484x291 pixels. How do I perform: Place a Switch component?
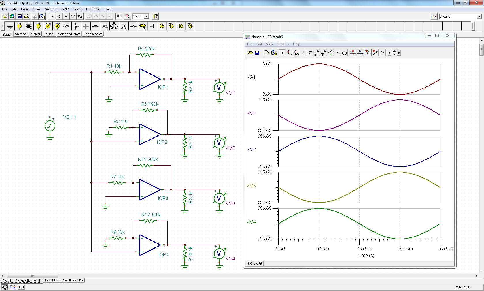(x=133, y=26)
